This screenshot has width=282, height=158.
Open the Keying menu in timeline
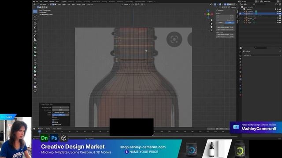[x=48, y=129]
